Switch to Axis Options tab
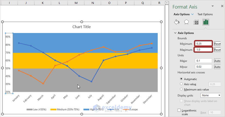The height and width of the screenshot is (117, 225). 182,14
